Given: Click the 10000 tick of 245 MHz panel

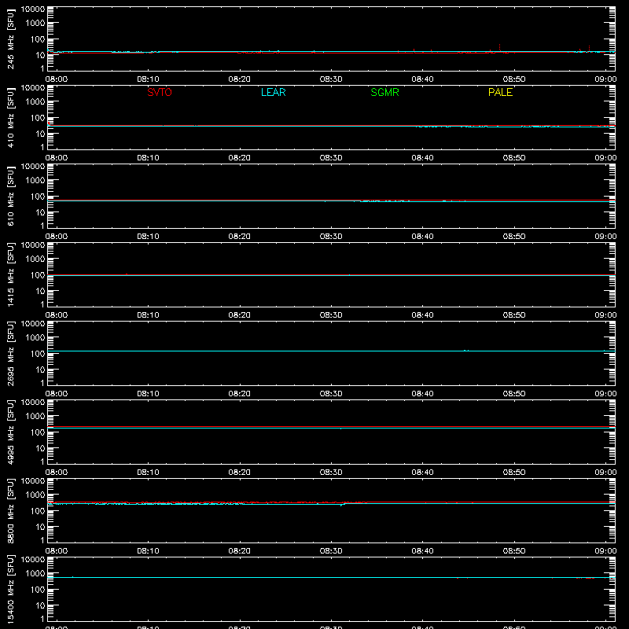Looking at the screenshot, I should point(33,9).
